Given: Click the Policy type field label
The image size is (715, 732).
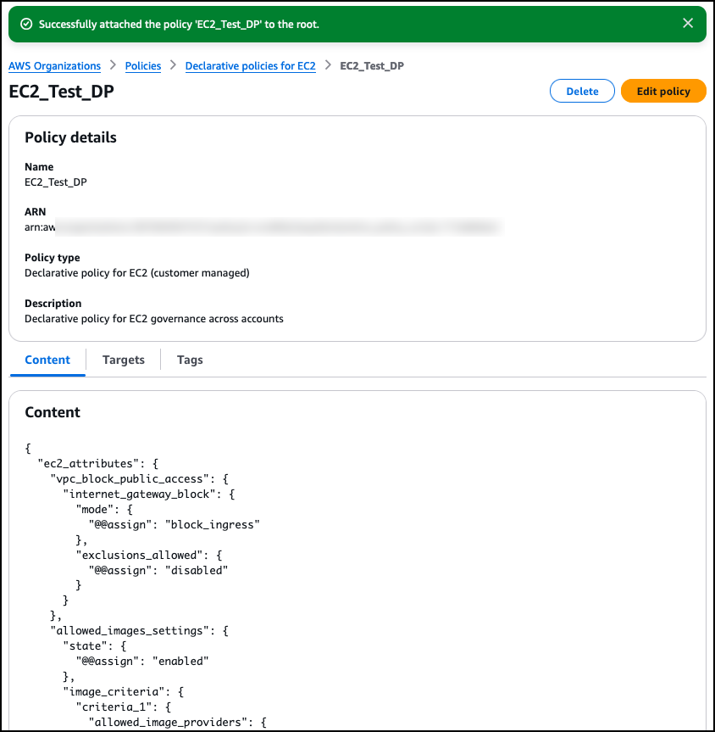Looking at the screenshot, I should [53, 258].
